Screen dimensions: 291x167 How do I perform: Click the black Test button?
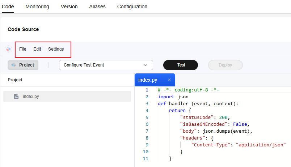(181, 65)
